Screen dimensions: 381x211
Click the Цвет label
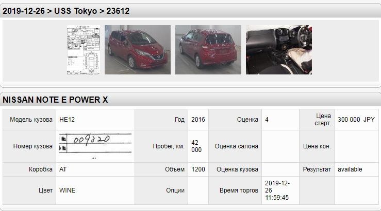45,190
